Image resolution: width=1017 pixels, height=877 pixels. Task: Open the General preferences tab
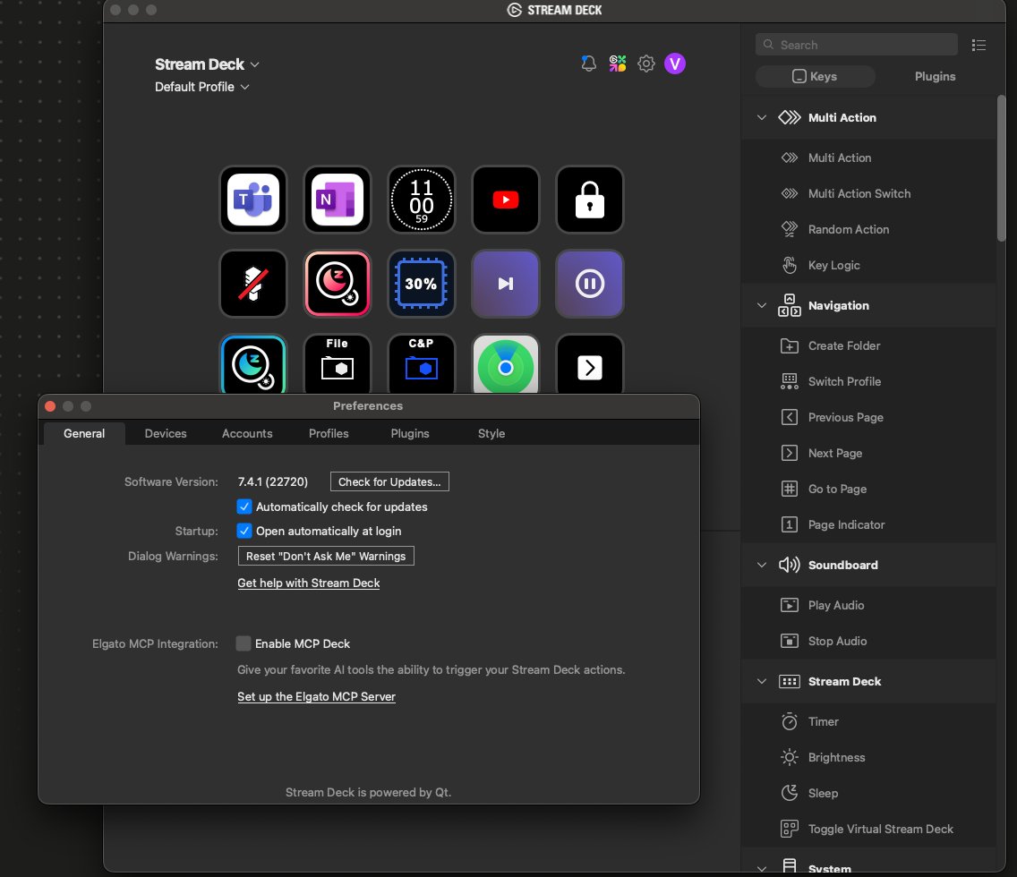[x=84, y=434]
